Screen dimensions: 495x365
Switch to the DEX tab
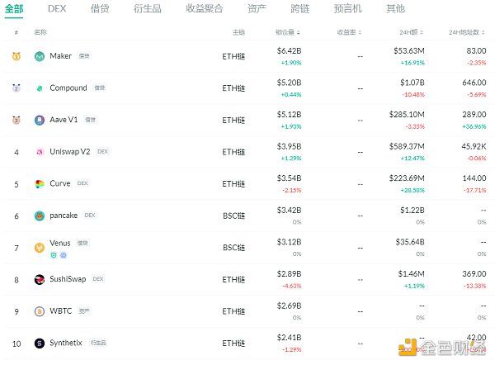point(57,9)
